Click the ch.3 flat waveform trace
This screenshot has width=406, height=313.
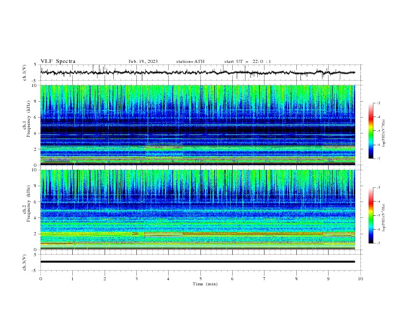coord(197,262)
